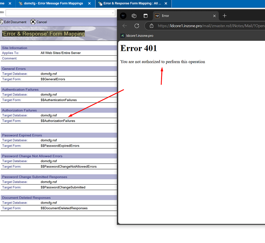
Task: Close the Error tab in Edge
Action: click(x=214, y=16)
